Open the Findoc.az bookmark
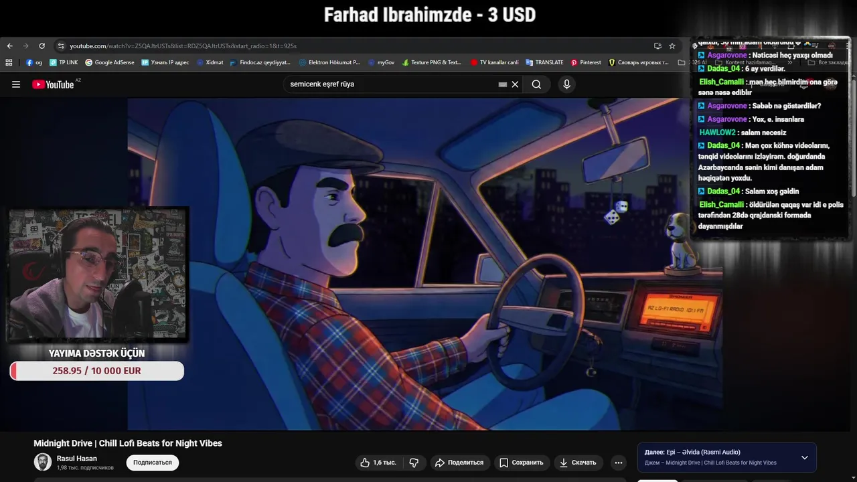 [260, 62]
